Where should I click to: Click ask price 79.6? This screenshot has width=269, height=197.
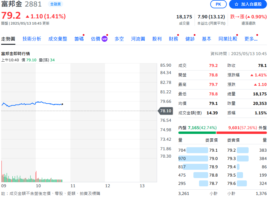(231, 183)
